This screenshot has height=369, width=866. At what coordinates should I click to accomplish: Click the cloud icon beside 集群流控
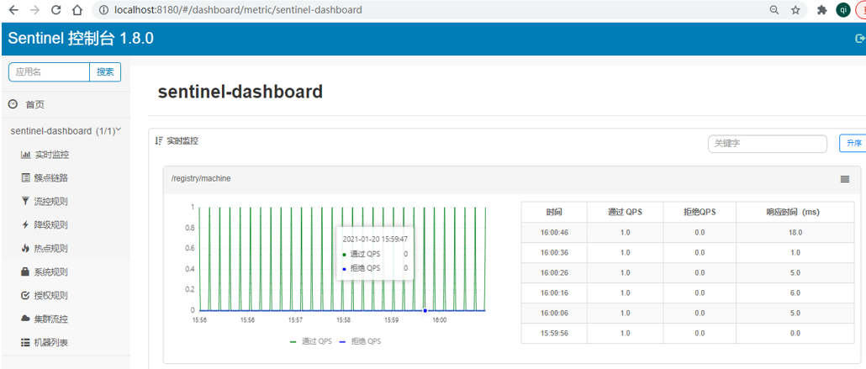pos(25,319)
